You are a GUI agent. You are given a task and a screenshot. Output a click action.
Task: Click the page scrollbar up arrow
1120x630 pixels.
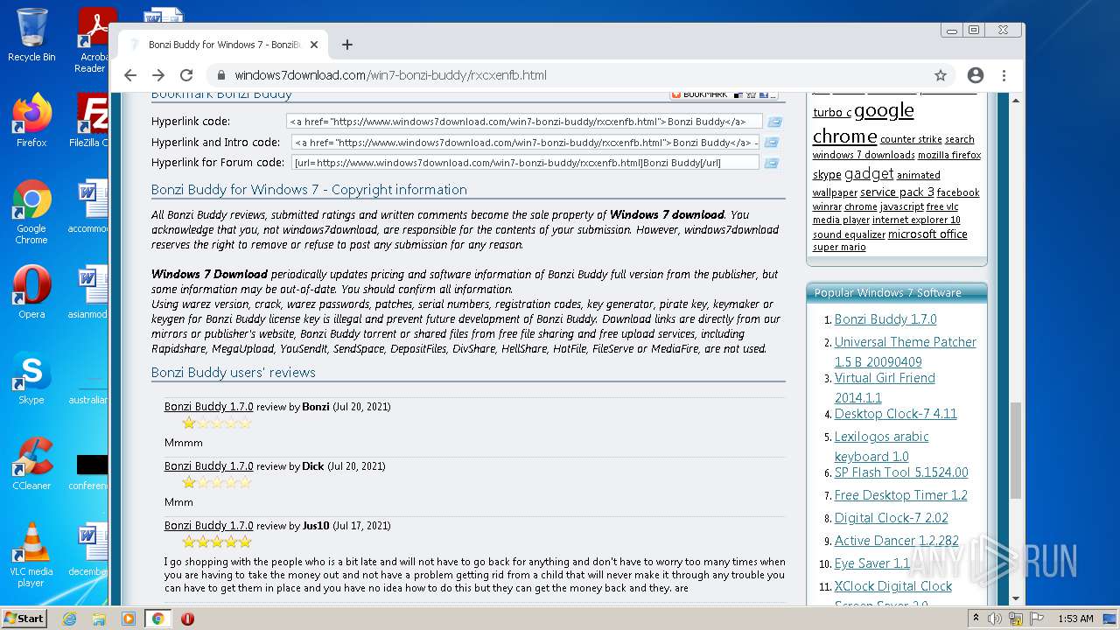pyautogui.click(x=1016, y=101)
